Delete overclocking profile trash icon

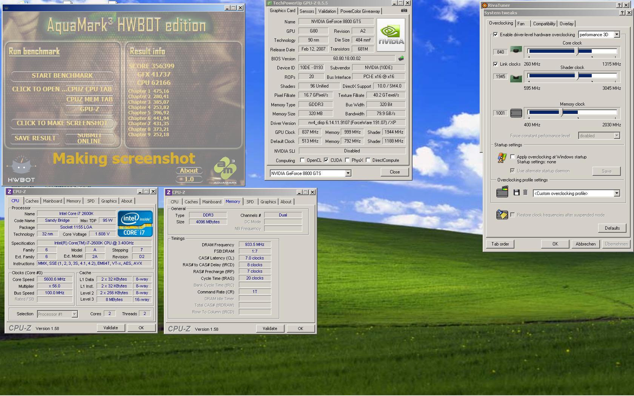(525, 192)
